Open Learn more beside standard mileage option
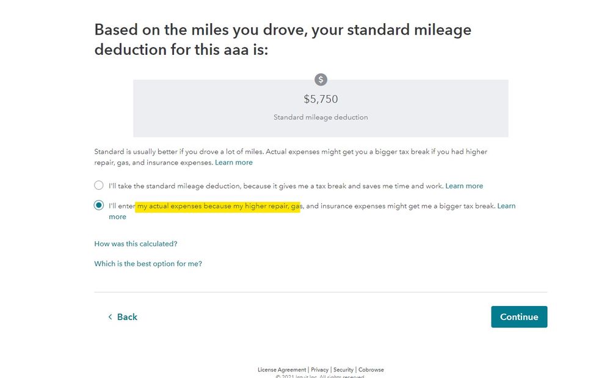Screen dimensions: 610x378 point(464,186)
